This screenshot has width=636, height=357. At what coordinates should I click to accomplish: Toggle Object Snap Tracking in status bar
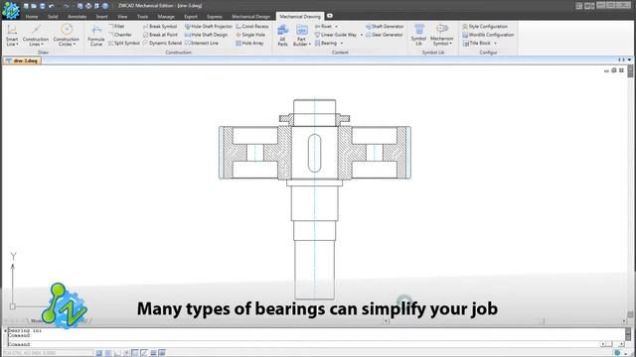[144, 353]
